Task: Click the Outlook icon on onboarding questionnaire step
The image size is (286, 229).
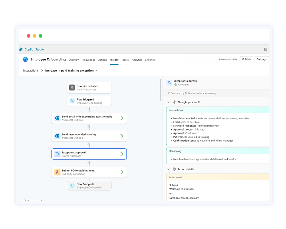Action: tap(57, 118)
